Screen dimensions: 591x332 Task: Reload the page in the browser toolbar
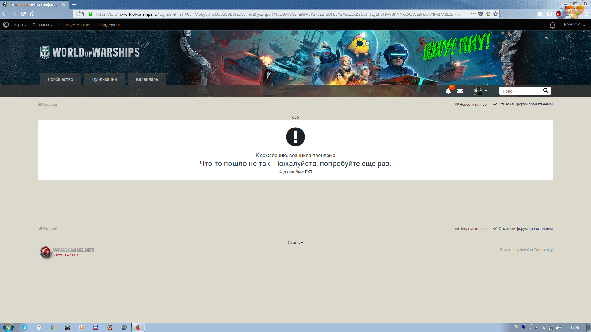pyautogui.click(x=23, y=14)
